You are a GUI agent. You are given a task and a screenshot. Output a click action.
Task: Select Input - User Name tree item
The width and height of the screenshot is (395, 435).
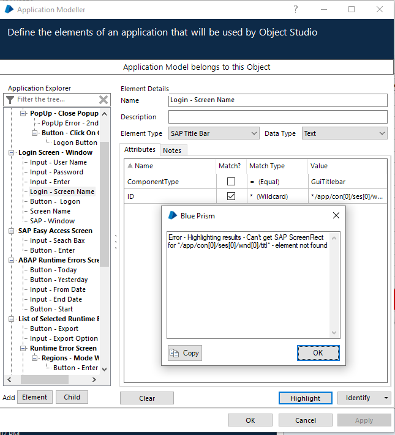pyautogui.click(x=58, y=162)
